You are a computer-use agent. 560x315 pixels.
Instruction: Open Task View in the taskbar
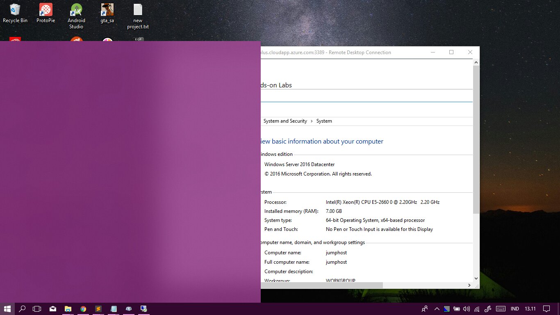pyautogui.click(x=37, y=309)
